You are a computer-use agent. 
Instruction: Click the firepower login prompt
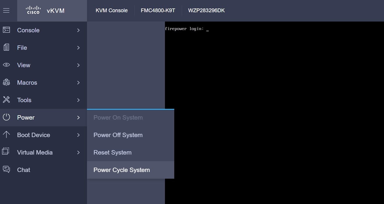click(183, 29)
